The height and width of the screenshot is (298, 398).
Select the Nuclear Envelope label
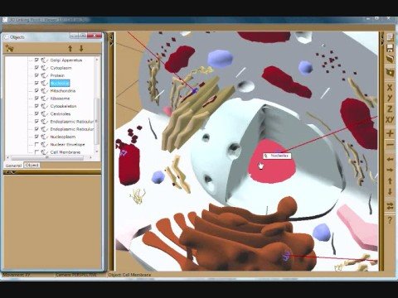(x=67, y=145)
